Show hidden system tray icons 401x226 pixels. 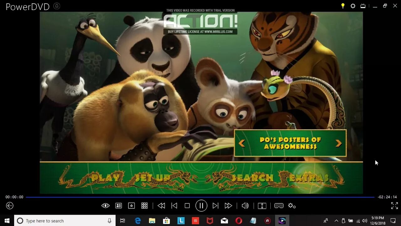336,221
